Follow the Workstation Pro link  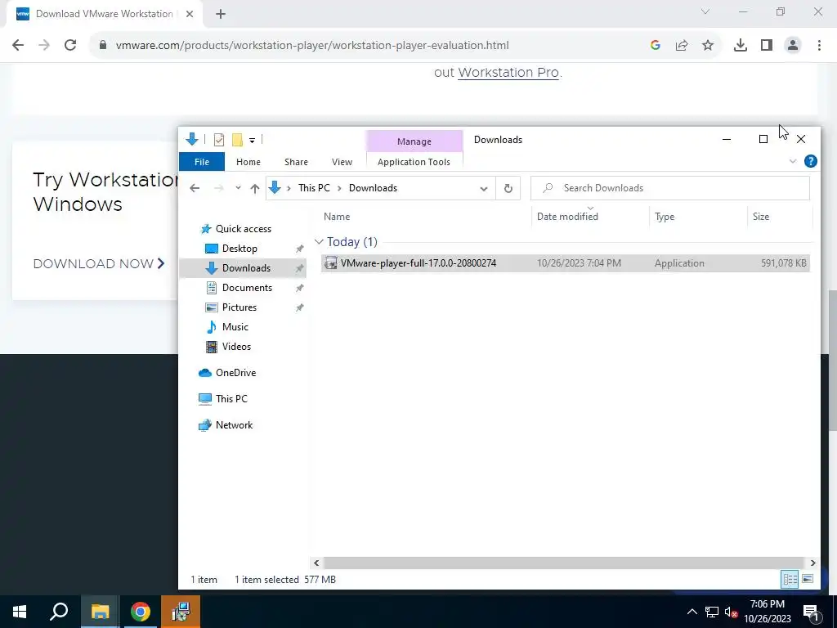tap(508, 73)
